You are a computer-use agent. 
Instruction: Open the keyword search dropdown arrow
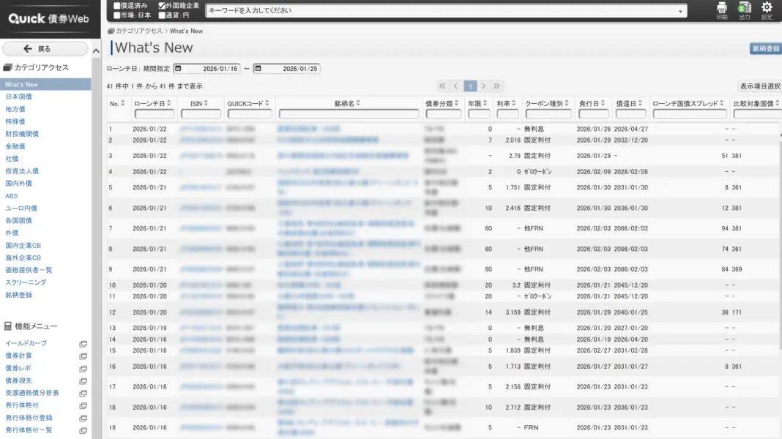(680, 11)
